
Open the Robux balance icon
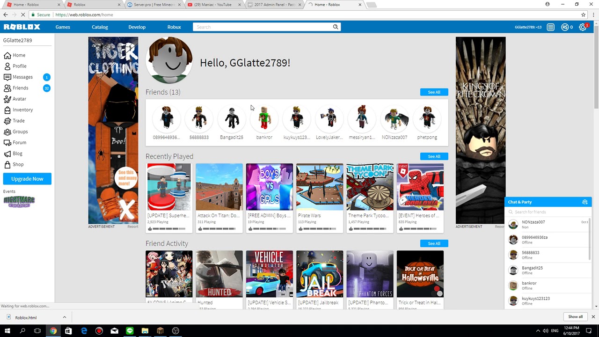point(565,27)
